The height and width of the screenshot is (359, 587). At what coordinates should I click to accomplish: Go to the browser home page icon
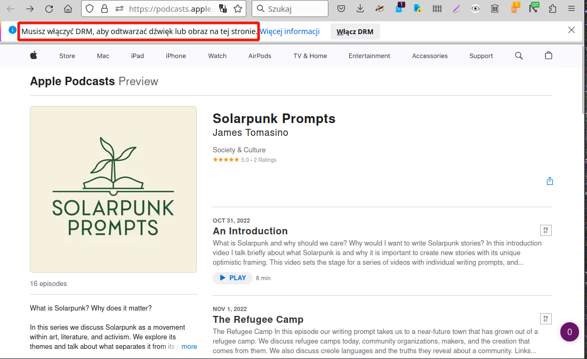pyautogui.click(x=68, y=9)
